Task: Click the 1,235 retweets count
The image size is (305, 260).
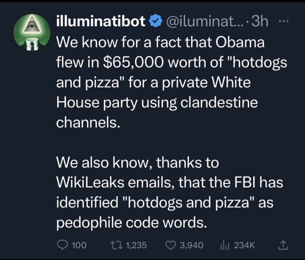Action: 136,245
